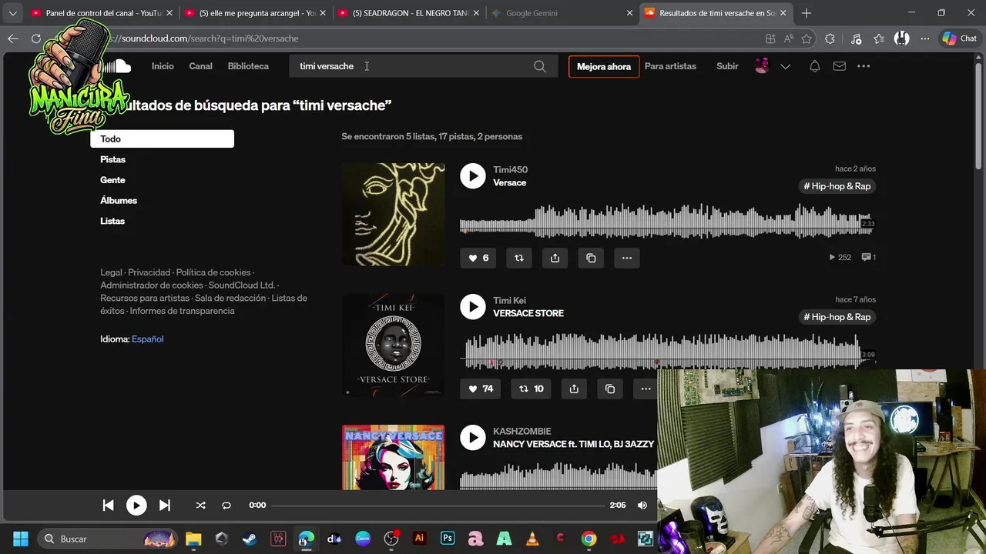Open the notifications bell
The width and height of the screenshot is (986, 554).
pyautogui.click(x=814, y=66)
